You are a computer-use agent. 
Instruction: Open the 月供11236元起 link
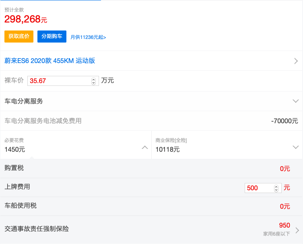click(x=88, y=37)
